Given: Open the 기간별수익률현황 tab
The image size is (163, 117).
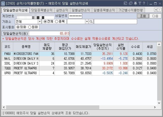Looking at the screenshot, I should pos(131,10).
